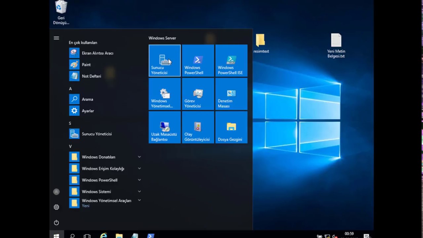The height and width of the screenshot is (238, 423).
Task: Select the letter A section header
Action: pos(70,89)
